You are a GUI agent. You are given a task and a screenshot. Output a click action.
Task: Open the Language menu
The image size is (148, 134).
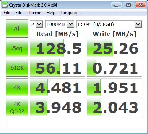tap(70, 13)
